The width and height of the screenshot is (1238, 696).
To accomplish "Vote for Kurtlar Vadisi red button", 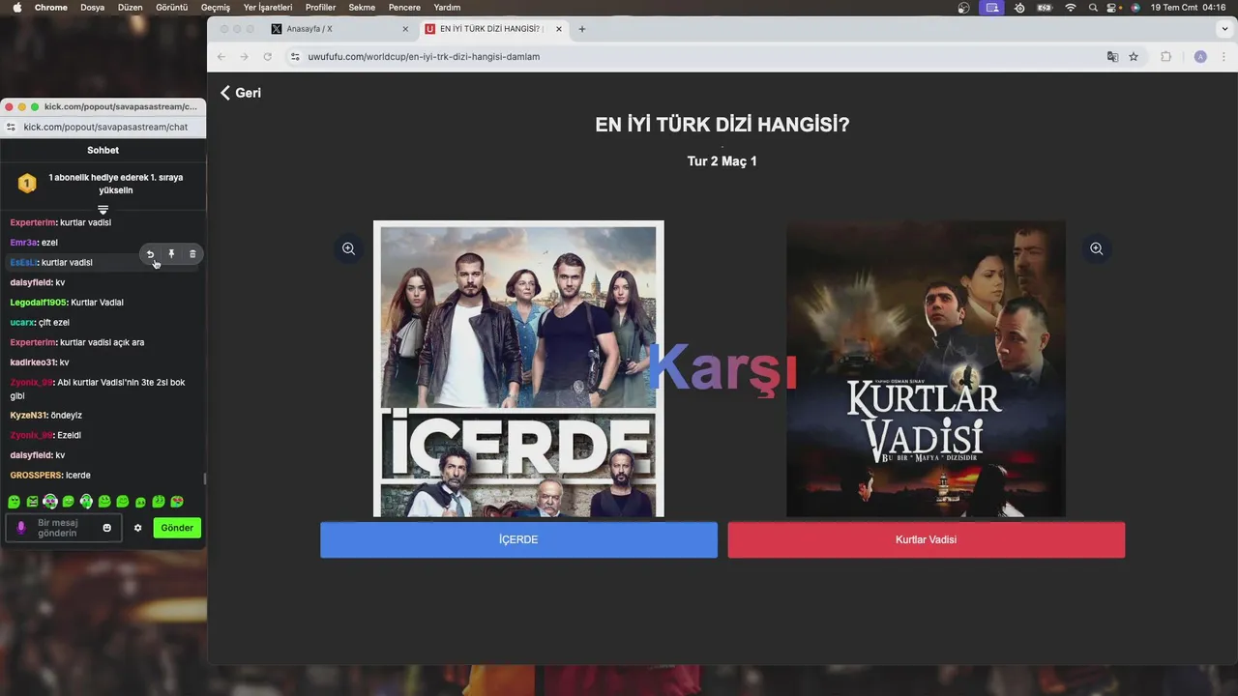I will pyautogui.click(x=926, y=539).
